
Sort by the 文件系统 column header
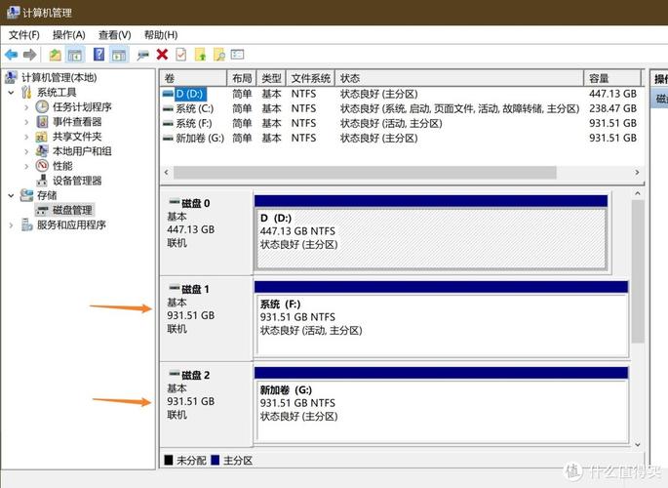pyautogui.click(x=310, y=78)
